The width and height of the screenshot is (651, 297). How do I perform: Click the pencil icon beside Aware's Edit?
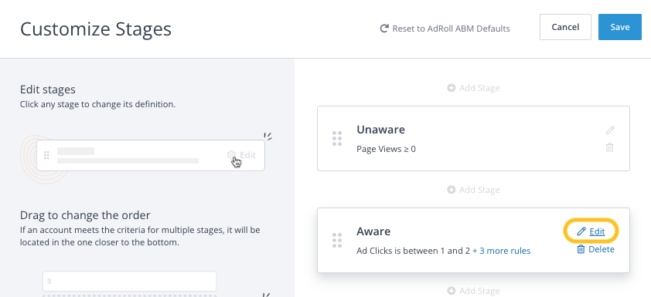click(581, 231)
